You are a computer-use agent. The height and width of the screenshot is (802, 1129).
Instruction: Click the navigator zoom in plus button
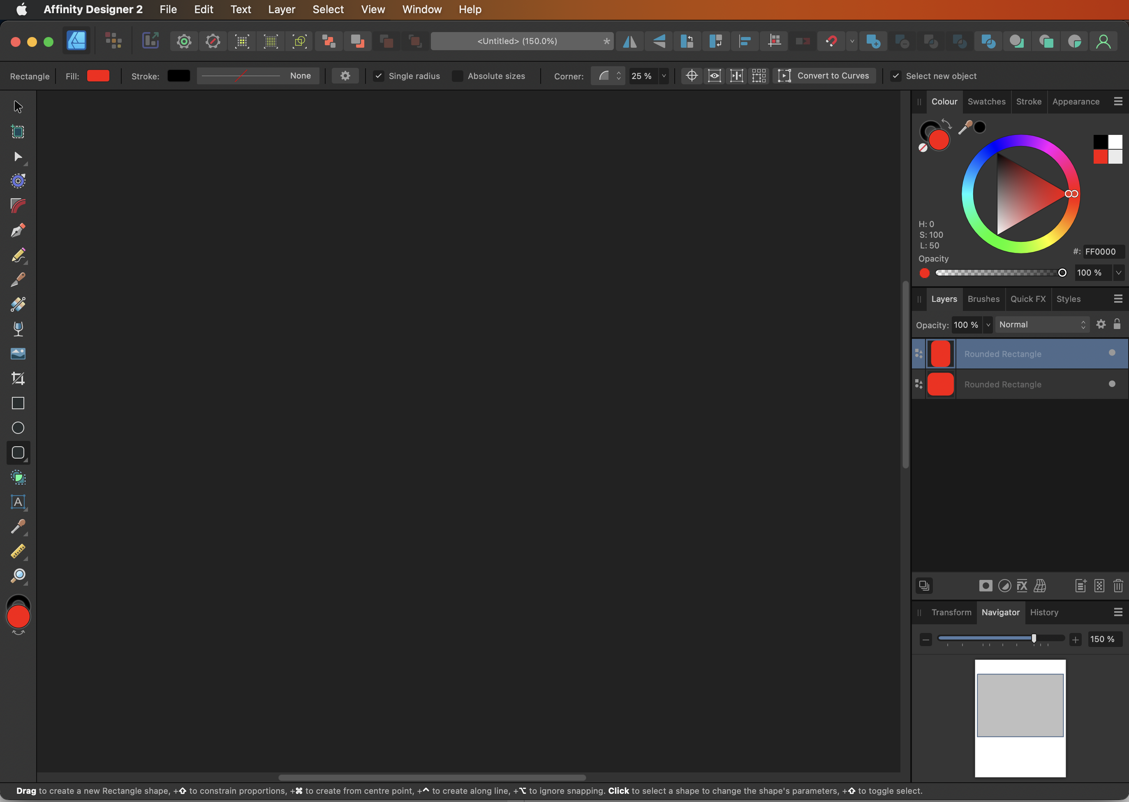1075,640
